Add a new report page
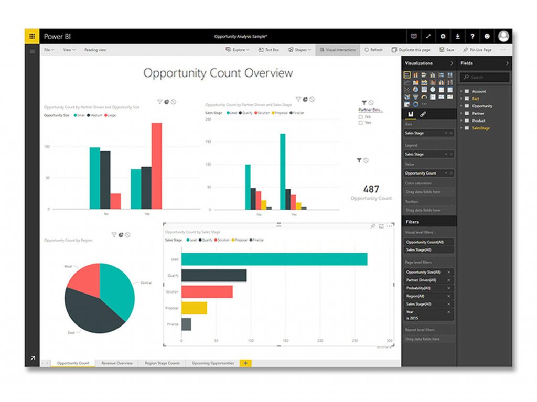The height and width of the screenshot is (402, 537). [245, 363]
